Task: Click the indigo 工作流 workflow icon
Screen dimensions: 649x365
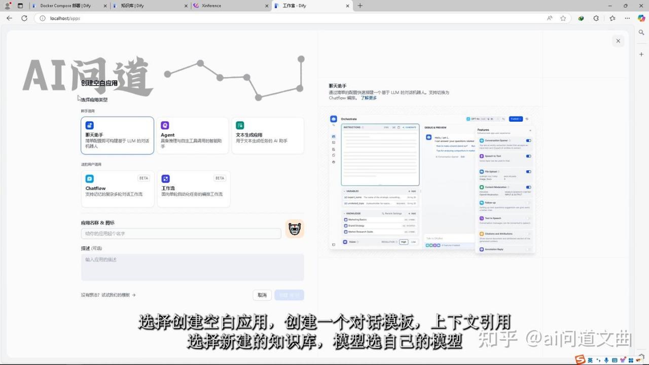Action: [165, 178]
